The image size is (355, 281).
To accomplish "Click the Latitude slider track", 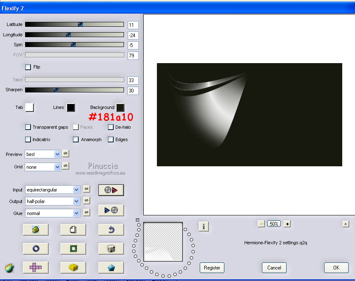I will (75, 24).
